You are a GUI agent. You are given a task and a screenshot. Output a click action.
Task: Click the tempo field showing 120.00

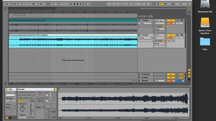coord(13,4)
